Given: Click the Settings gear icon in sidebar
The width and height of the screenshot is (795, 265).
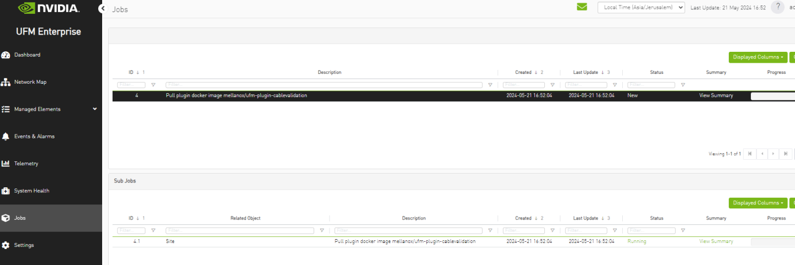Looking at the screenshot, I should click(x=6, y=245).
